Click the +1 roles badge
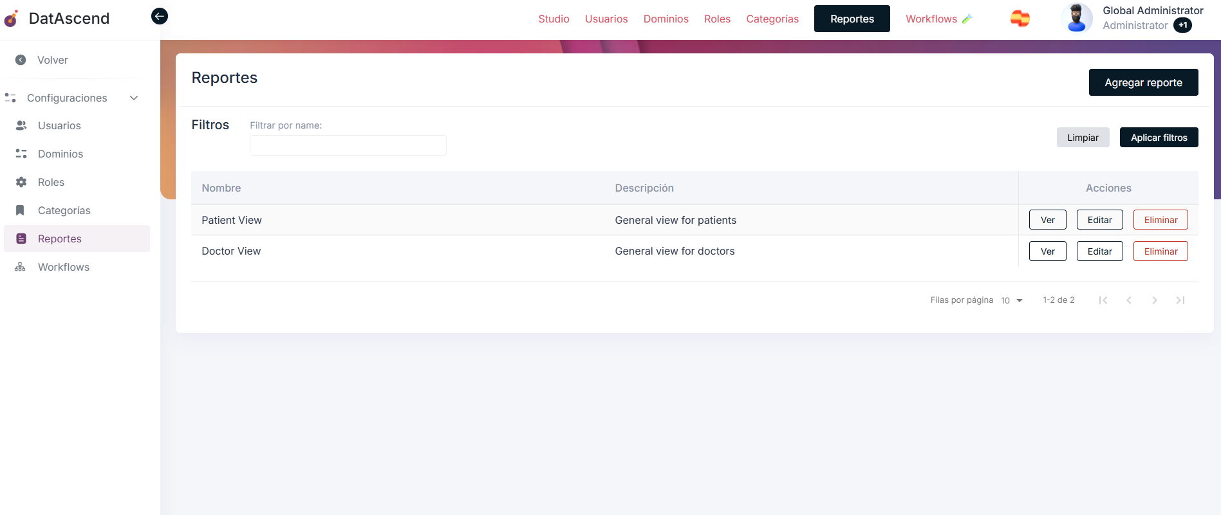1221x515 pixels. click(x=1182, y=25)
